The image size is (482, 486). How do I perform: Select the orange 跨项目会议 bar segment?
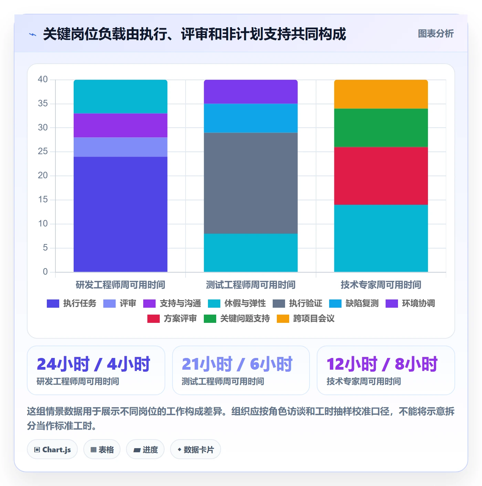point(381,94)
